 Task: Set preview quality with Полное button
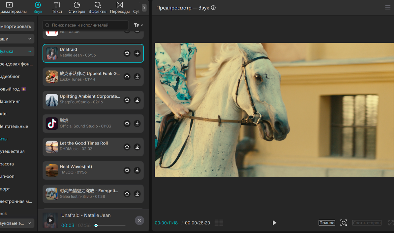[x=327, y=223]
